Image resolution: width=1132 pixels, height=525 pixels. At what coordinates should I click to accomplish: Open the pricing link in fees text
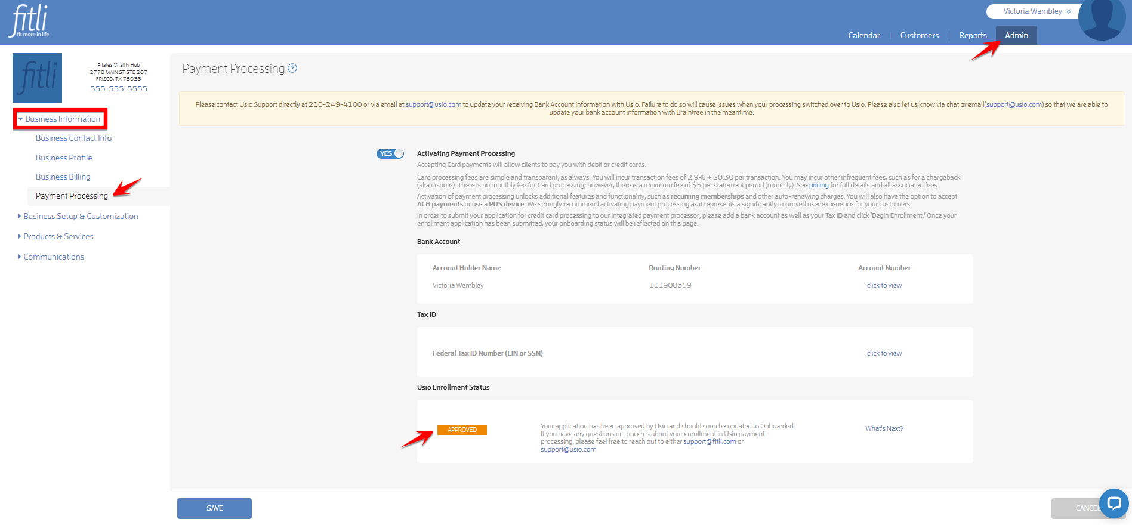[x=819, y=185]
